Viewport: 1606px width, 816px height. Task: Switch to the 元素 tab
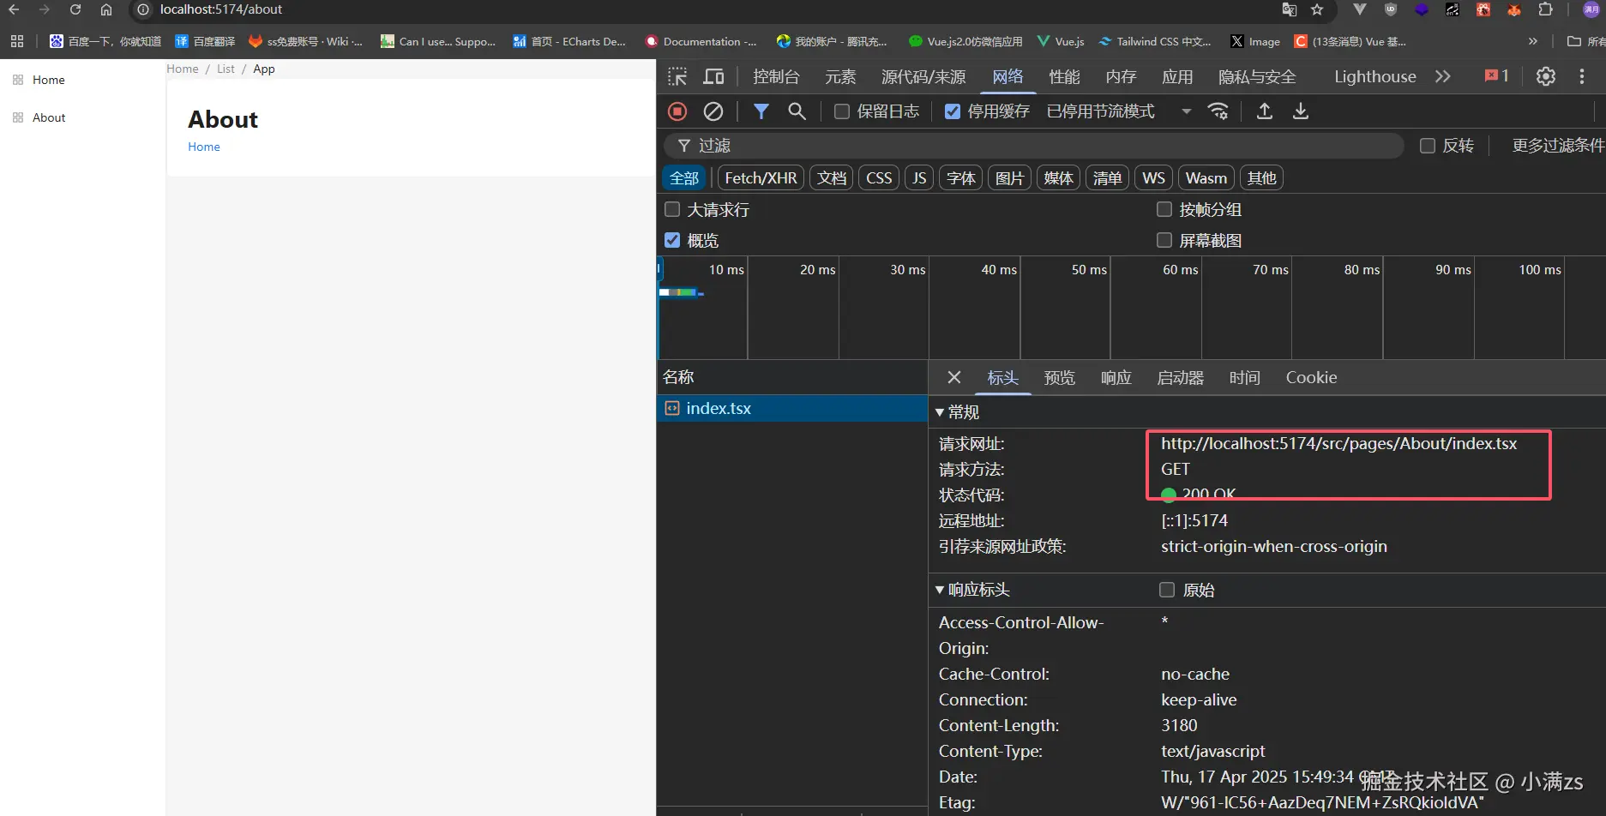(x=840, y=76)
